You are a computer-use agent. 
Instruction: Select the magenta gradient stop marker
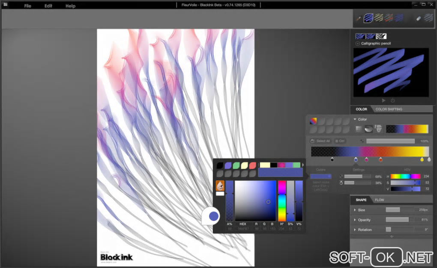click(x=366, y=159)
